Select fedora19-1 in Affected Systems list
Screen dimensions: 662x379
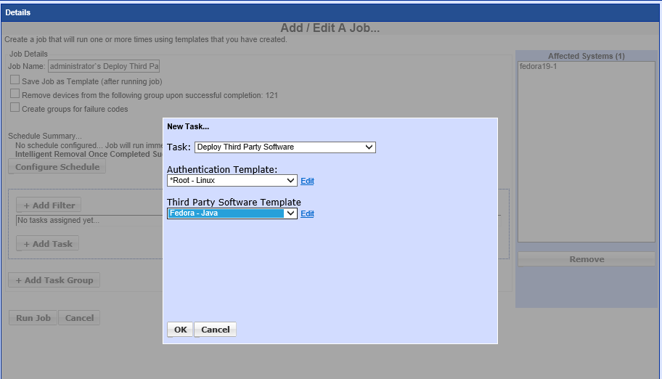539,67
